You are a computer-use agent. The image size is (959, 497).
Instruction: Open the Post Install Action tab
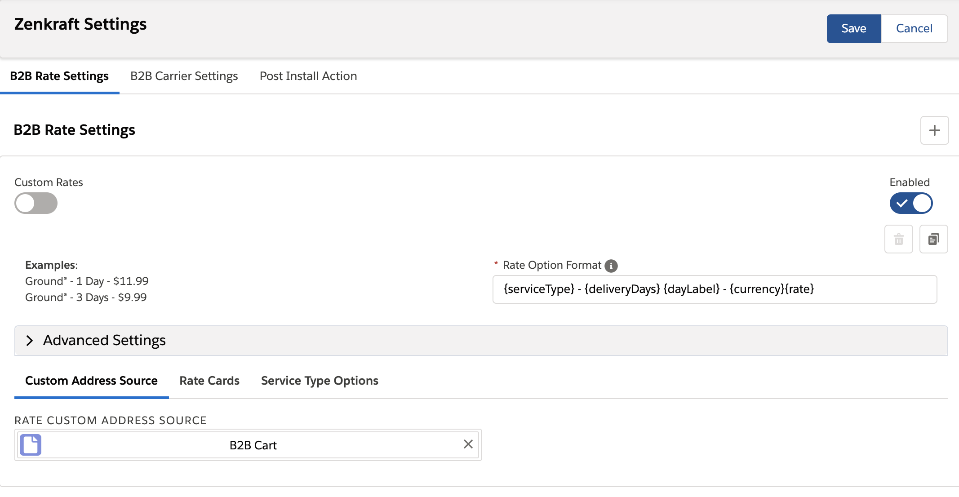point(308,76)
